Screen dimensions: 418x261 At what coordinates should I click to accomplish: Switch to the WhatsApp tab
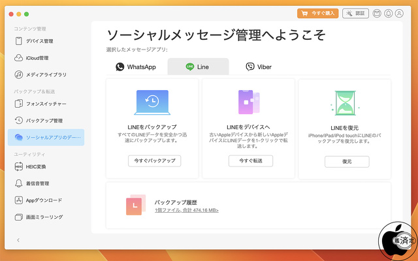point(137,67)
